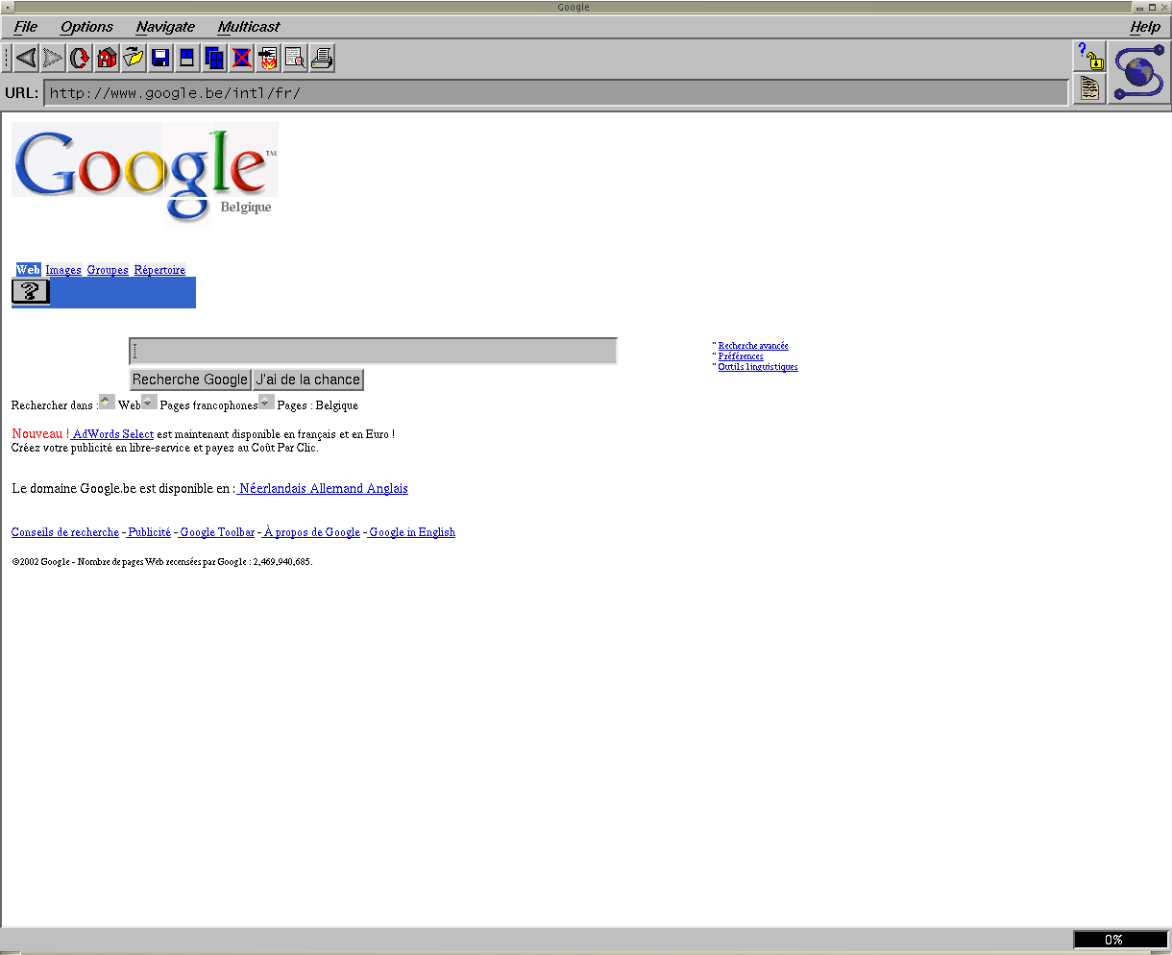Click the Save floppy disk icon
The width and height of the screenshot is (1172, 955).
coord(160,59)
